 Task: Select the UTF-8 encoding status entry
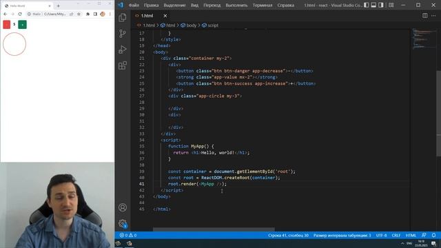[381, 235]
